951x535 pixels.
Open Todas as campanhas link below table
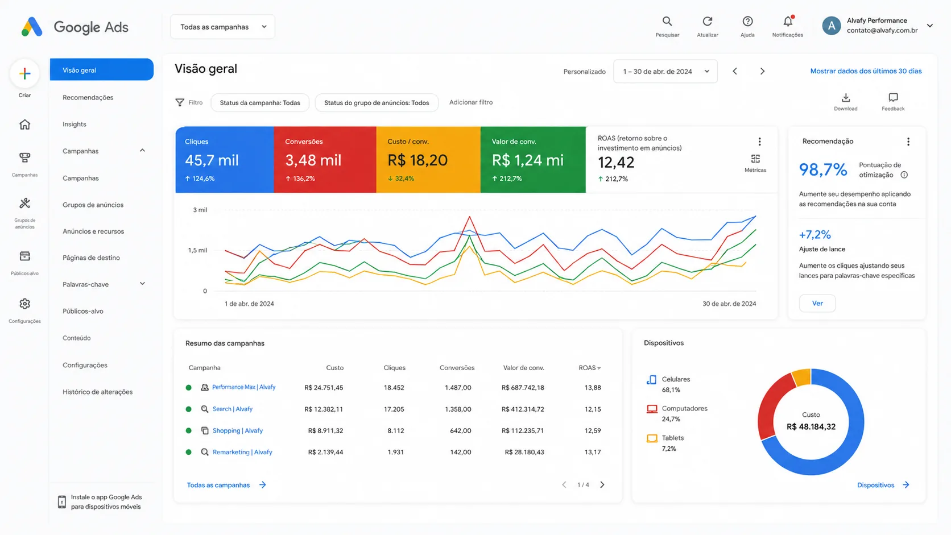pyautogui.click(x=226, y=485)
